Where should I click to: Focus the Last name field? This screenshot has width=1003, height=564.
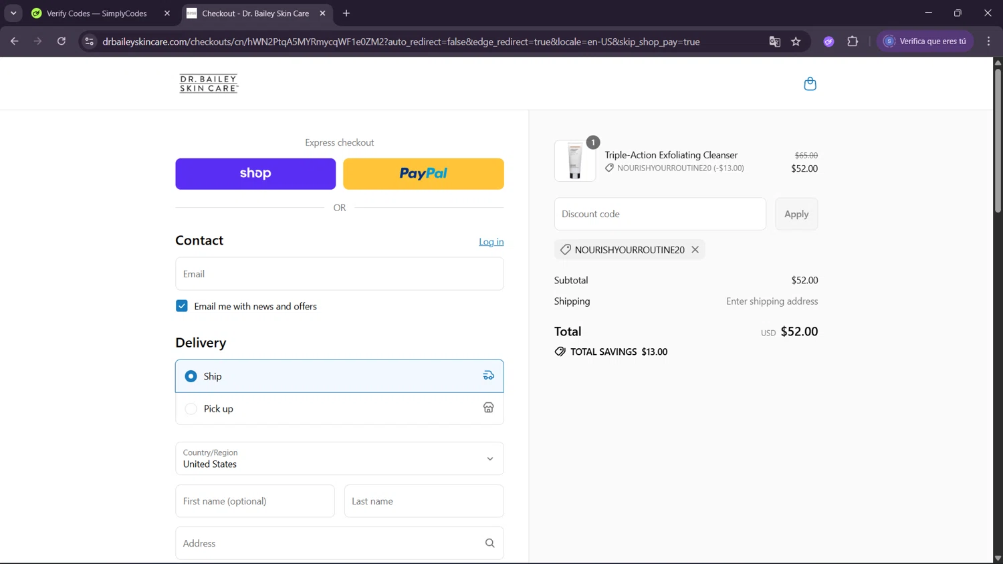click(x=424, y=501)
